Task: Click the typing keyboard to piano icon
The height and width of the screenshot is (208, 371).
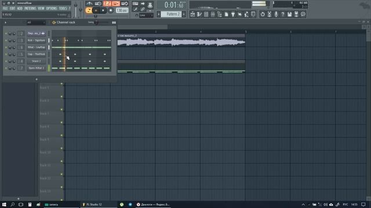Action: pos(135,3)
